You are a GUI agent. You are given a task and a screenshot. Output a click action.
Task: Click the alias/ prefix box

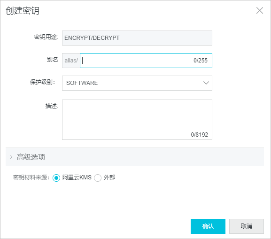click(71, 61)
